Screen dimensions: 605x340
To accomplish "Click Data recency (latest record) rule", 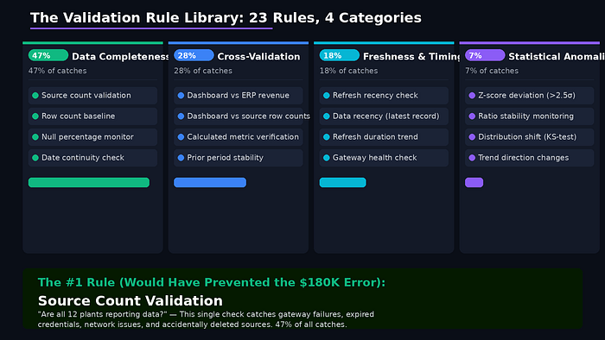I will 384,116.
